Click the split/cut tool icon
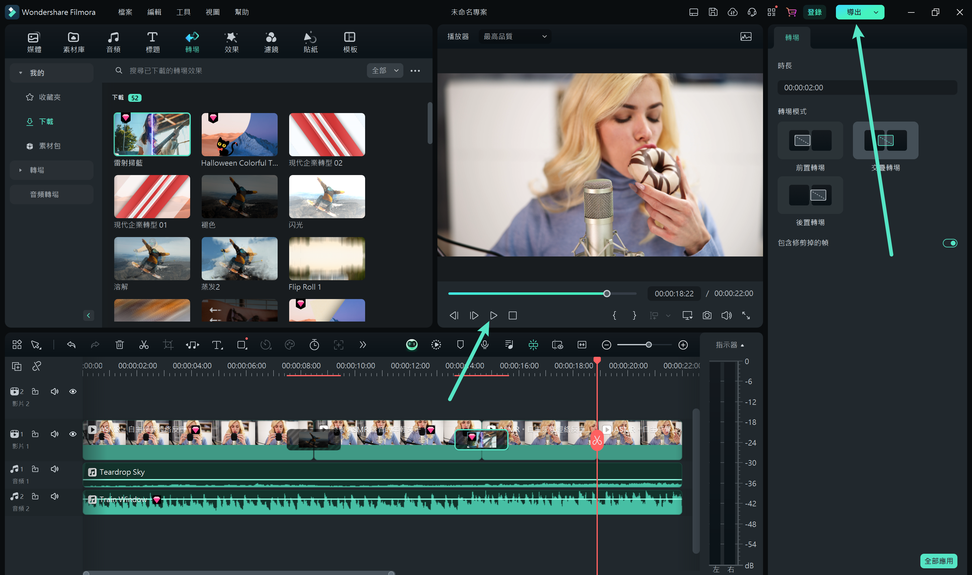972x575 pixels. (144, 345)
